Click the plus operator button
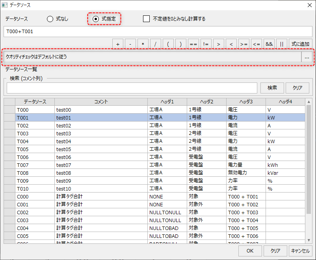Image resolution: width=316 pixels, height=260 pixels. [118, 44]
